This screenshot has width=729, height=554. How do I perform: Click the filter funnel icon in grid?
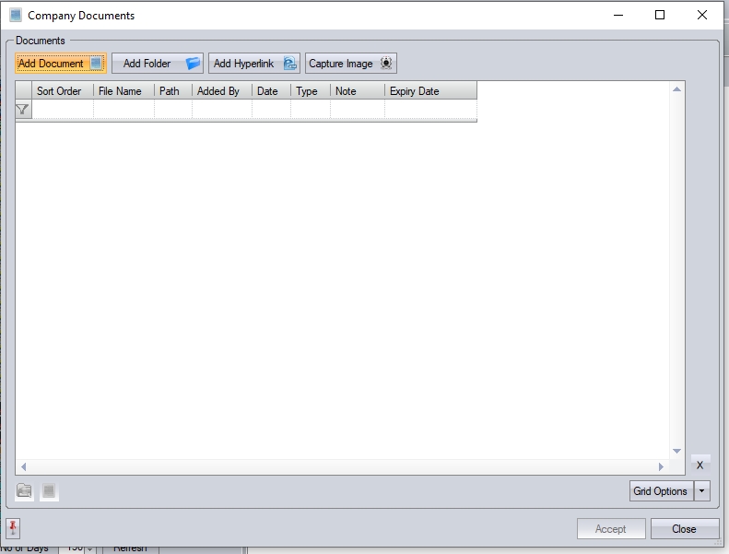(23, 110)
